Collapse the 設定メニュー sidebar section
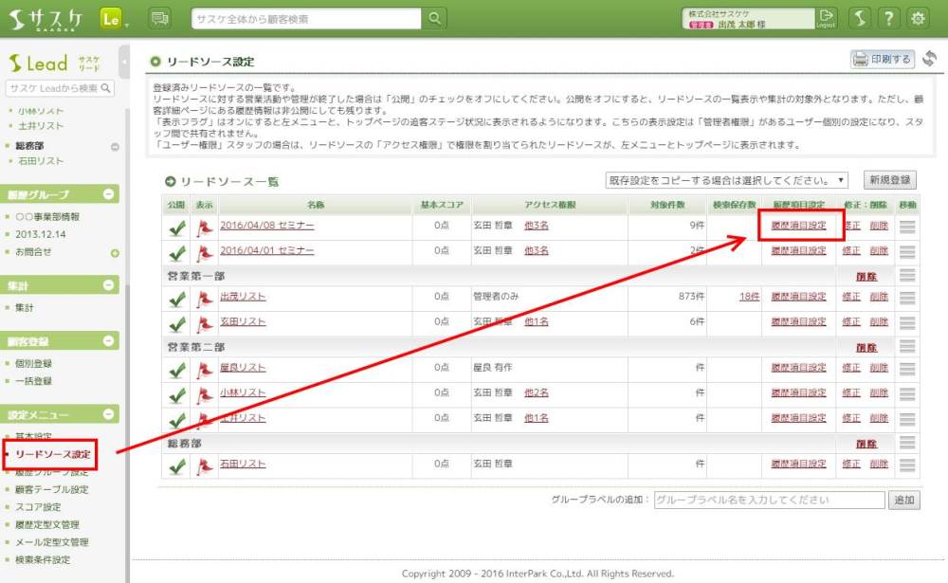This screenshot has width=948, height=583. [x=109, y=414]
